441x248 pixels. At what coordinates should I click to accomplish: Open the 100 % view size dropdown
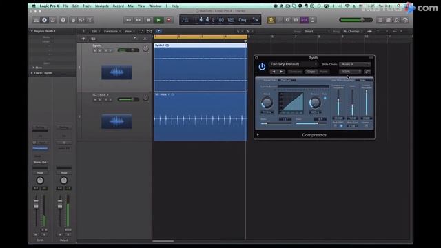pos(350,72)
